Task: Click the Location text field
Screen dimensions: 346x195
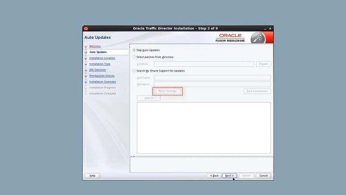Action: (x=204, y=64)
